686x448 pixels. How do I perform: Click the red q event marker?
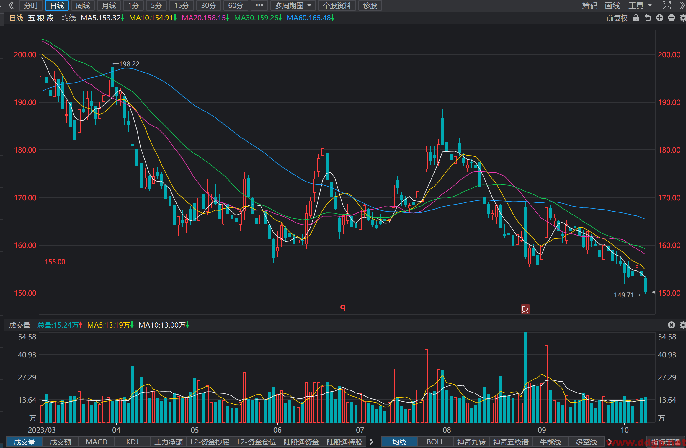pos(343,308)
